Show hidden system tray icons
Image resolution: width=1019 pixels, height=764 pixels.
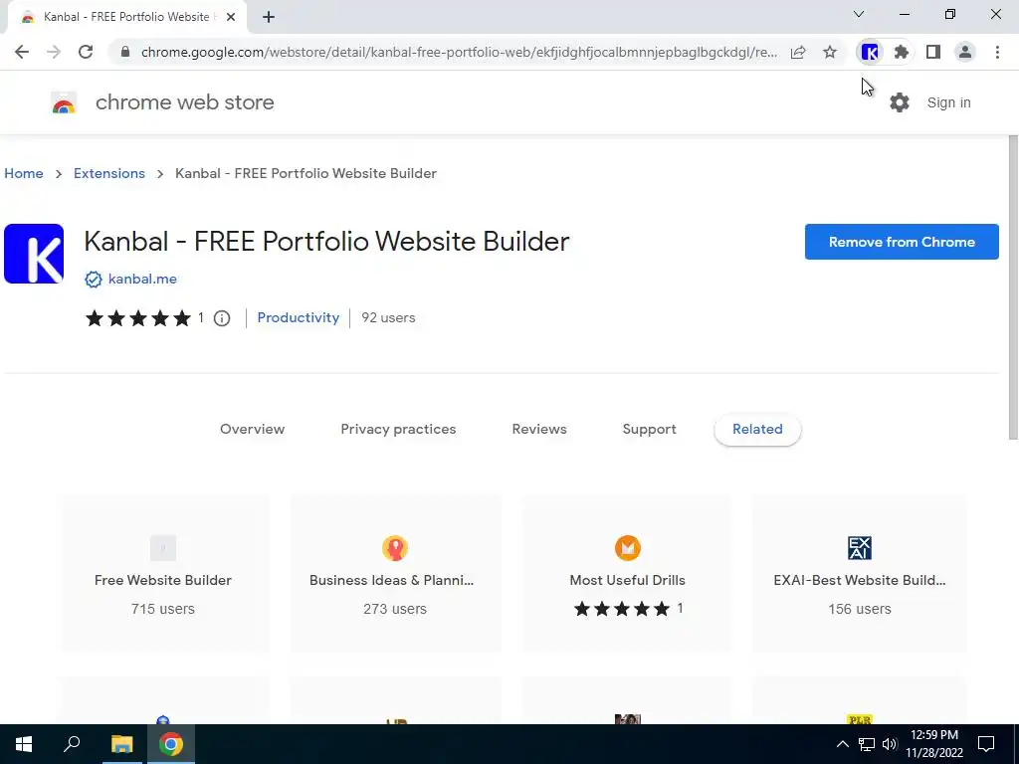tap(842, 744)
